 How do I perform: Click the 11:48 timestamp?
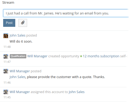[7, 47]
